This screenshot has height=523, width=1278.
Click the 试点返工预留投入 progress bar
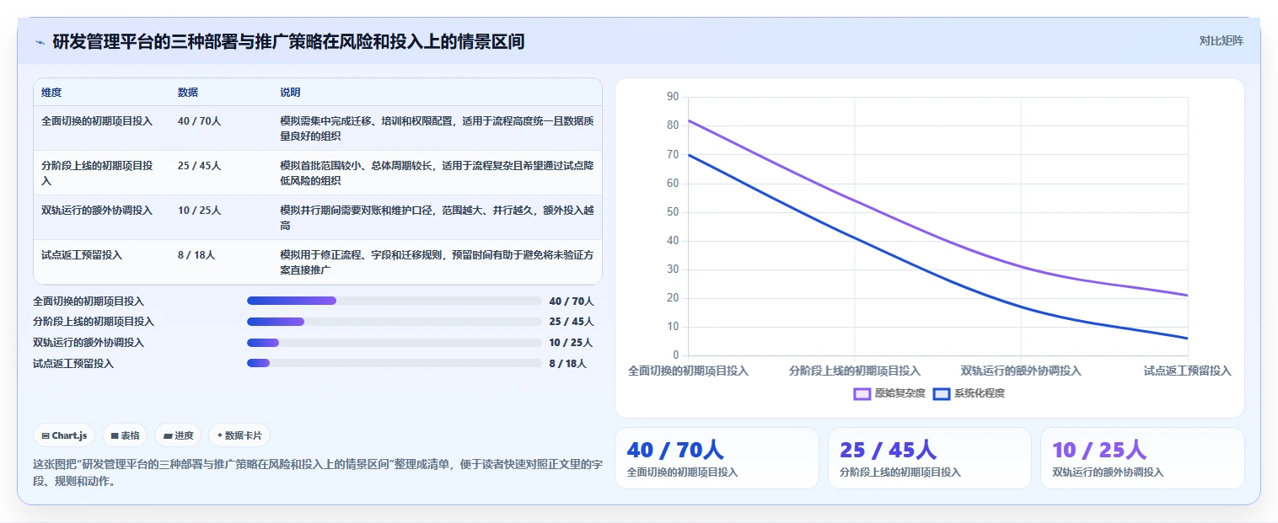tap(394, 363)
